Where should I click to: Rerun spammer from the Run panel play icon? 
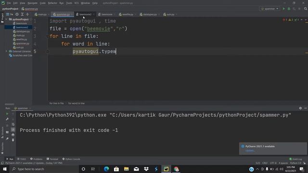pyautogui.click(x=7, y=114)
